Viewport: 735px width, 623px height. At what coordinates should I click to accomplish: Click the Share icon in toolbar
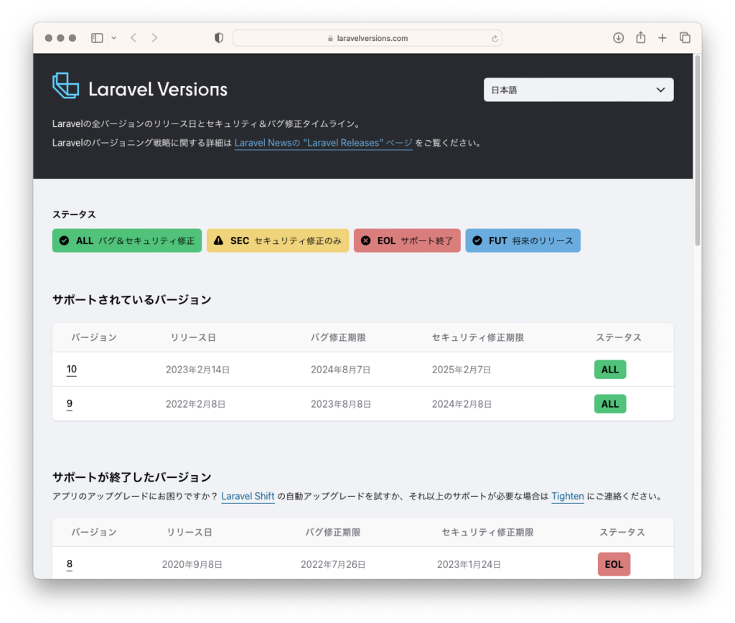pos(640,38)
